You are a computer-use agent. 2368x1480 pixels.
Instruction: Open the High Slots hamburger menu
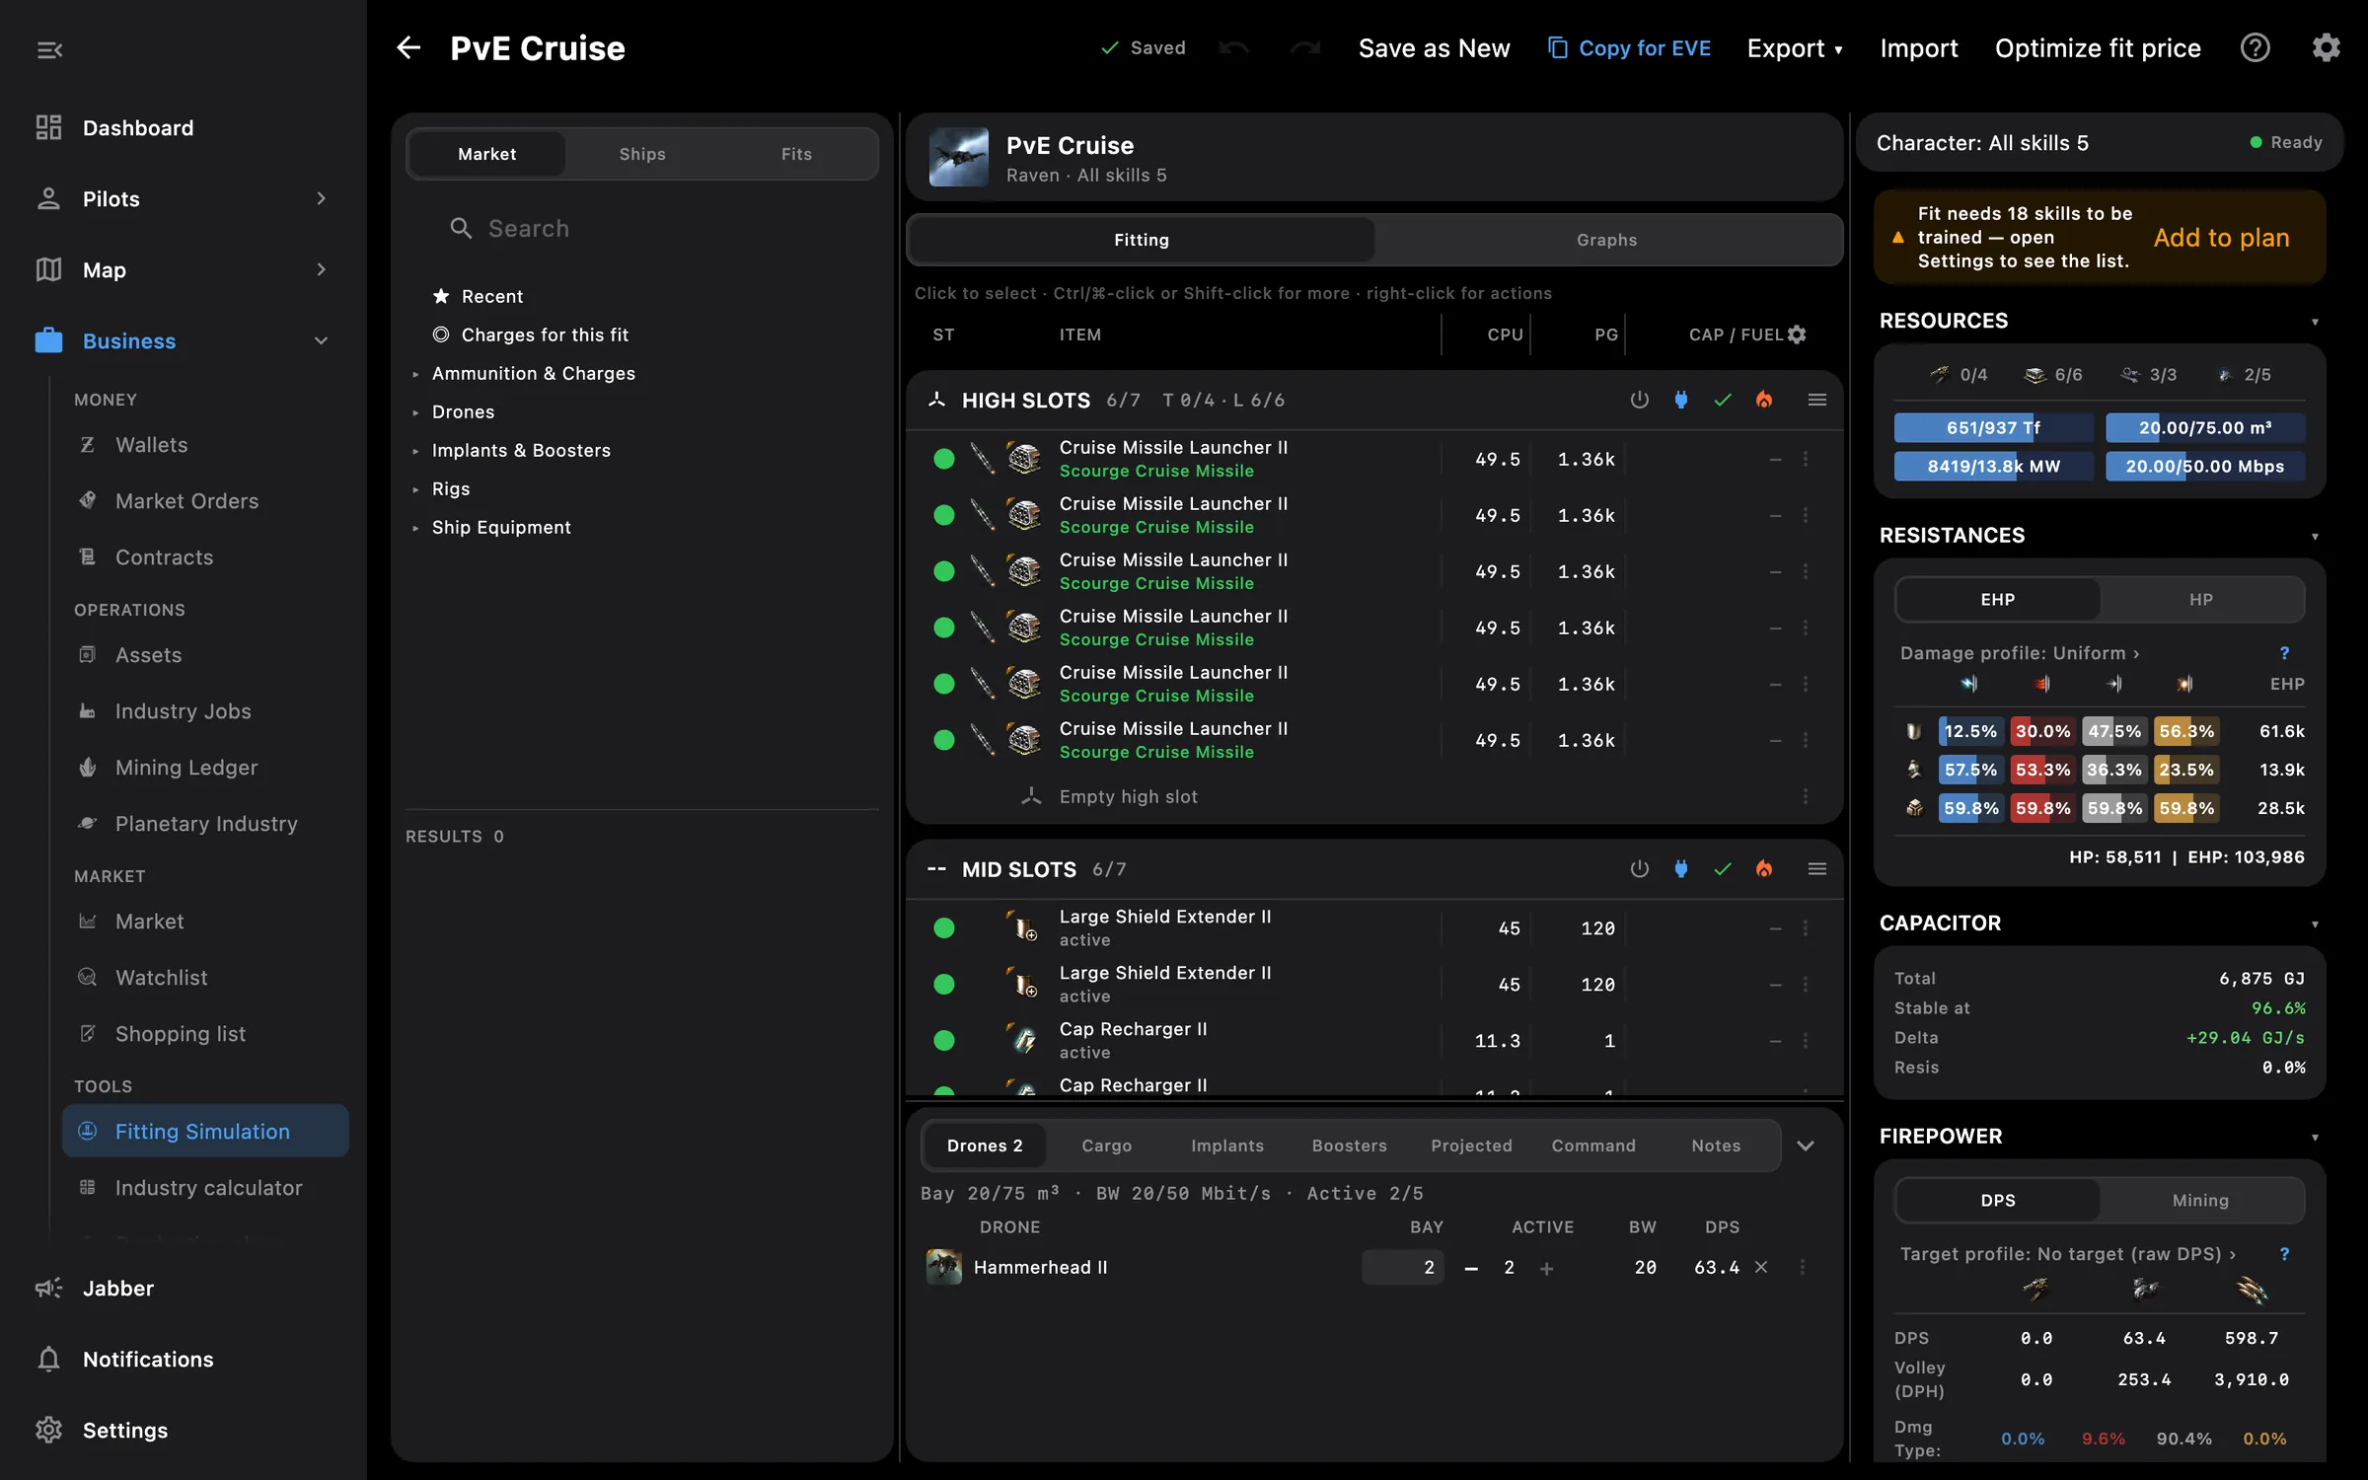[1816, 400]
